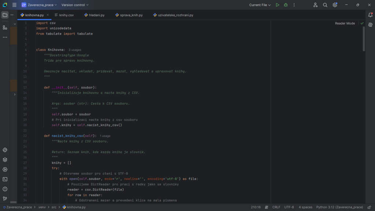Click knihovna.py breadcrumb
The height and width of the screenshot is (211, 375).
[74, 207]
